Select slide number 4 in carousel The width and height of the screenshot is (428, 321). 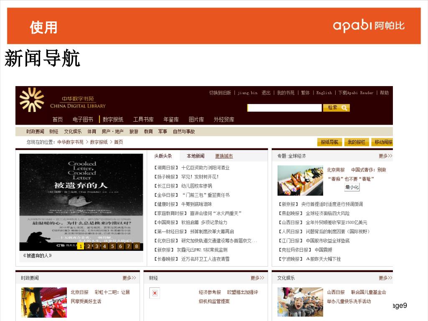point(104,246)
